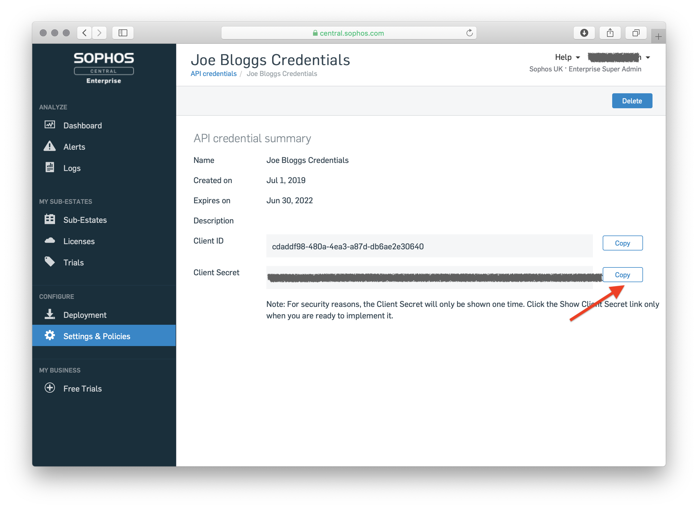Select Settings & Policies menu item
698x509 pixels.
coord(104,336)
